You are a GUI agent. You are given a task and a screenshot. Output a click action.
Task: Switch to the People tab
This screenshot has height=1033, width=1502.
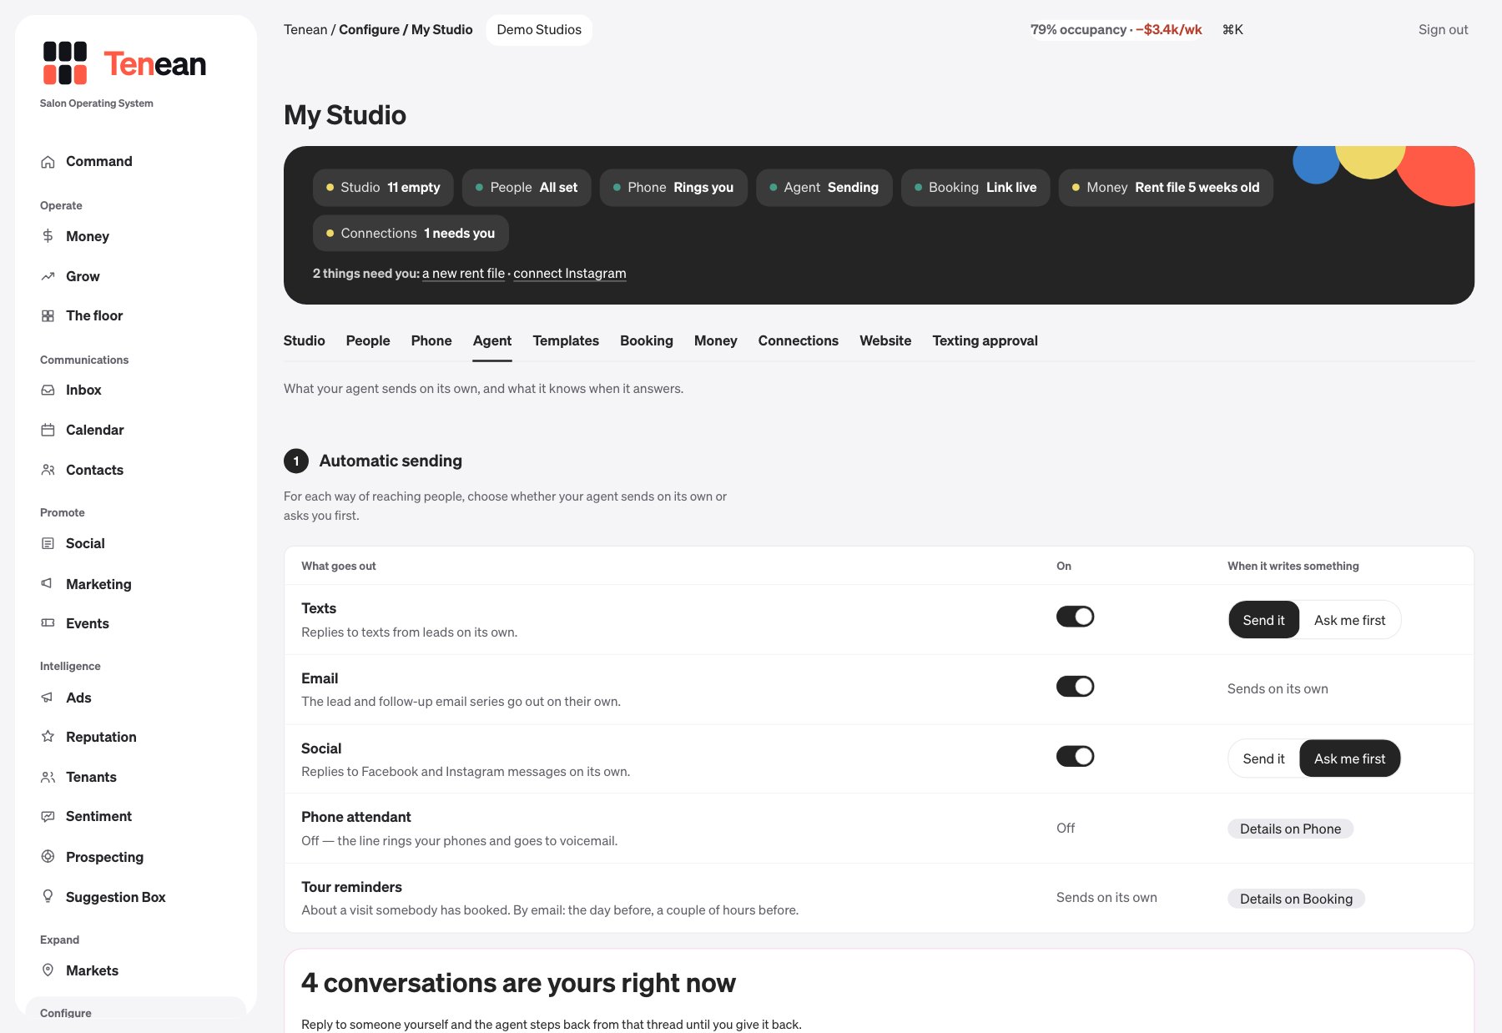pos(368,340)
